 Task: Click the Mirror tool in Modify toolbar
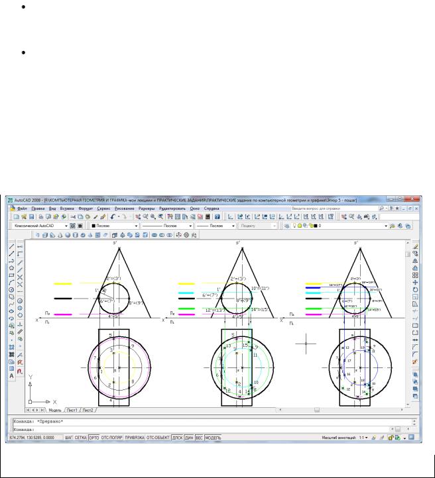(x=415, y=261)
